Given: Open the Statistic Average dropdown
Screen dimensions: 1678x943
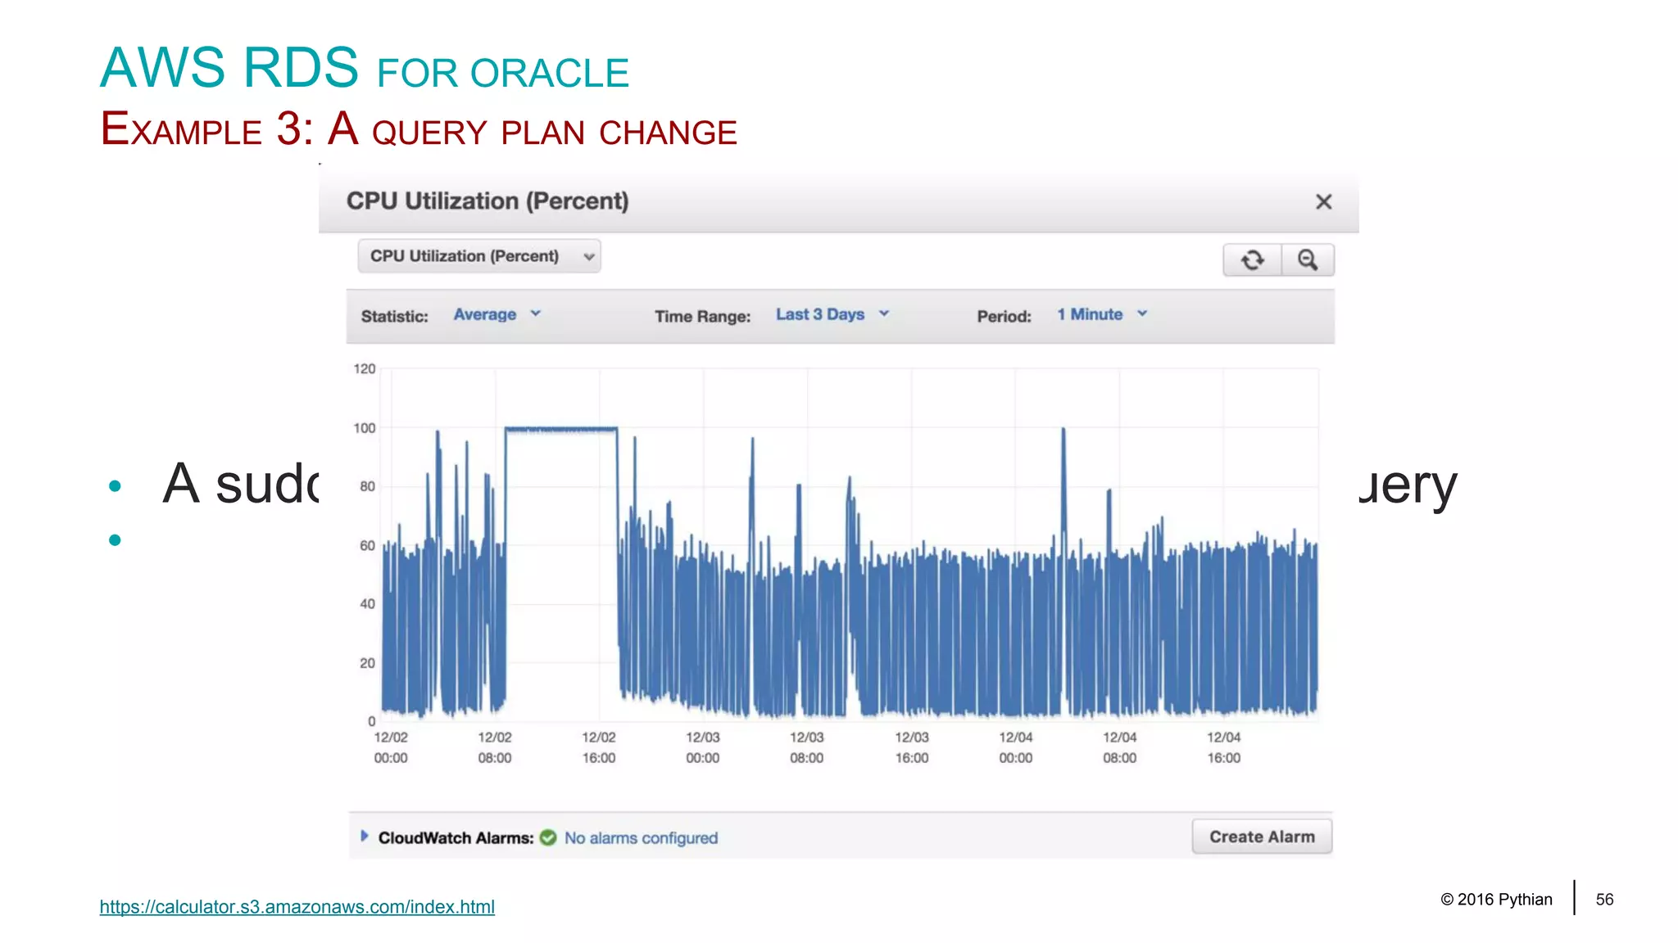Looking at the screenshot, I should click(497, 314).
